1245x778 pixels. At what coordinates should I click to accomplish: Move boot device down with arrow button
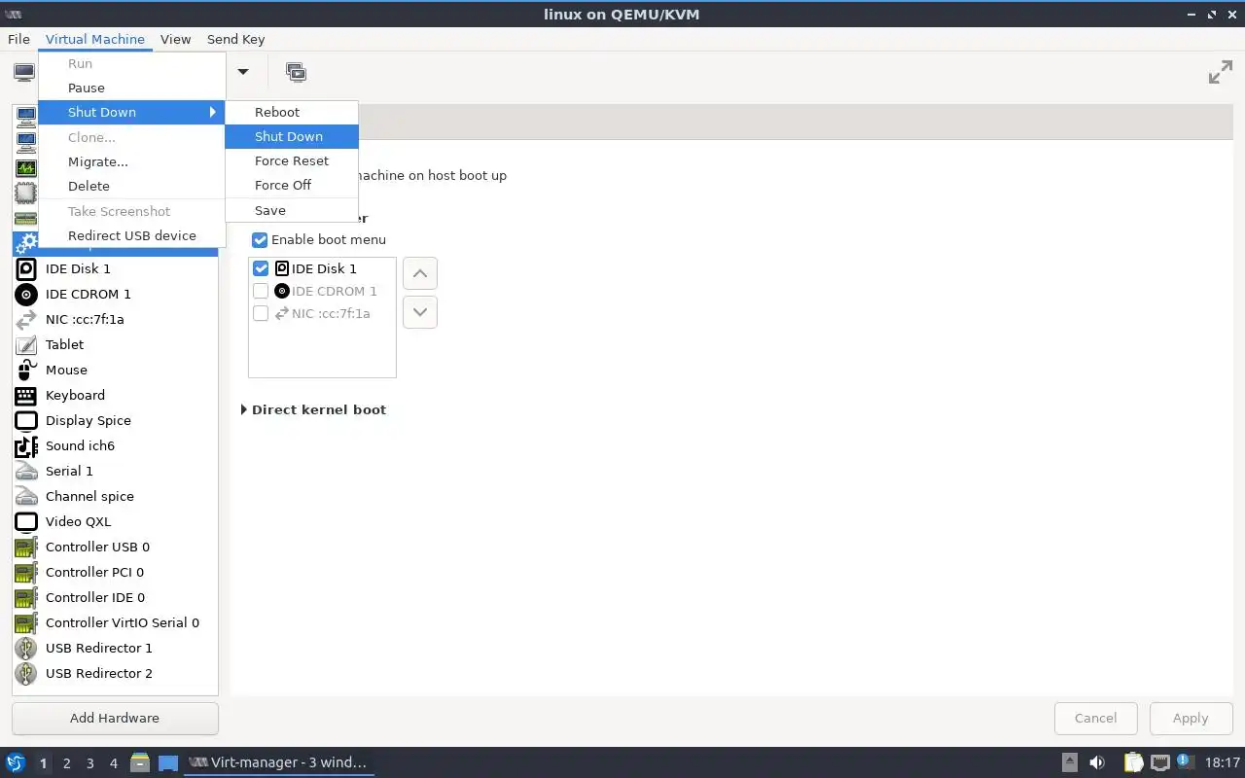[420, 312]
